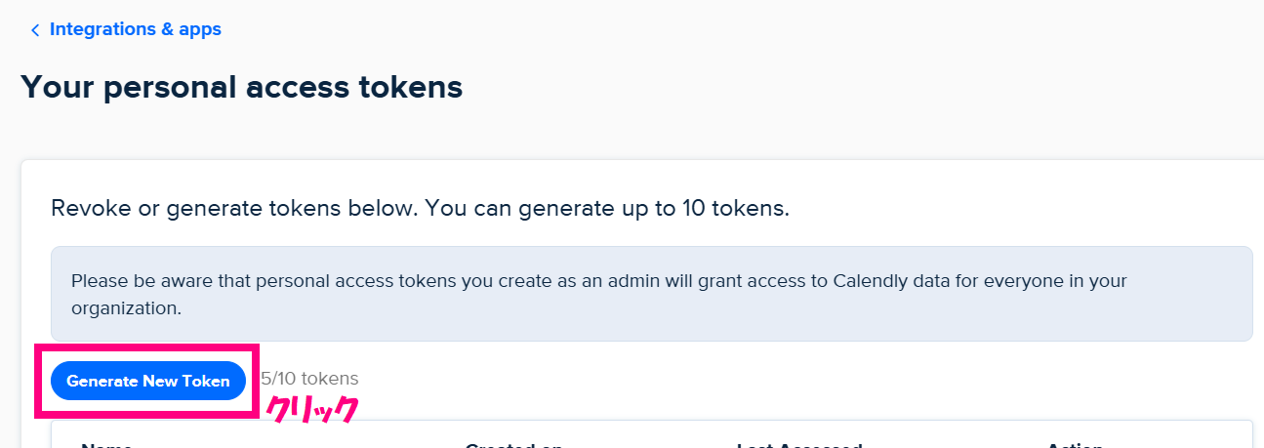Click the pink クリック annotation label
This screenshot has height=448, width=1264.
(x=311, y=409)
